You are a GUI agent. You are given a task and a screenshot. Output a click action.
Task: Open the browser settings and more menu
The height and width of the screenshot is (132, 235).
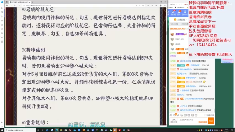pyautogui.click(x=165, y=6)
